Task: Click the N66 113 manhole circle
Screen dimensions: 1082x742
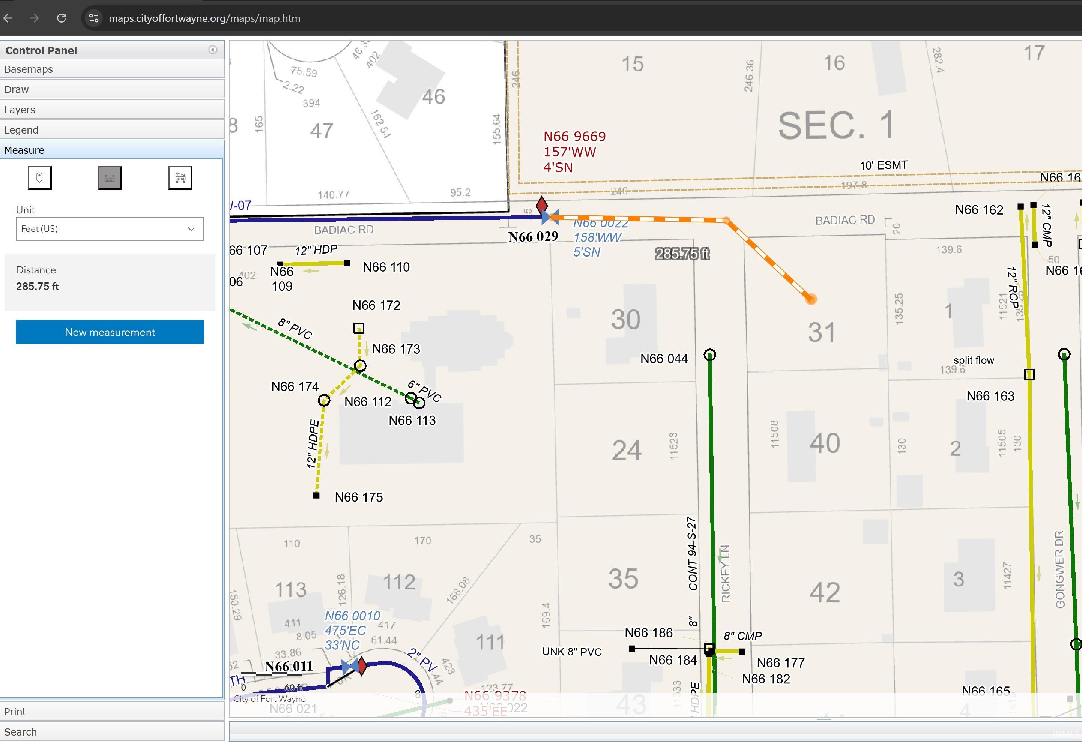Action: 419,403
